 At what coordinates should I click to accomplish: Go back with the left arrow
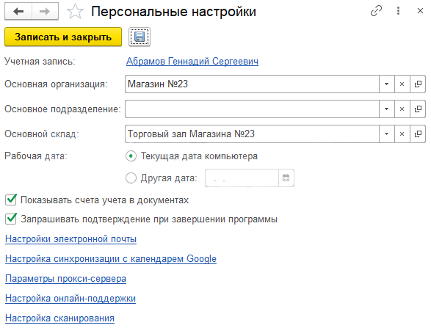point(18,11)
